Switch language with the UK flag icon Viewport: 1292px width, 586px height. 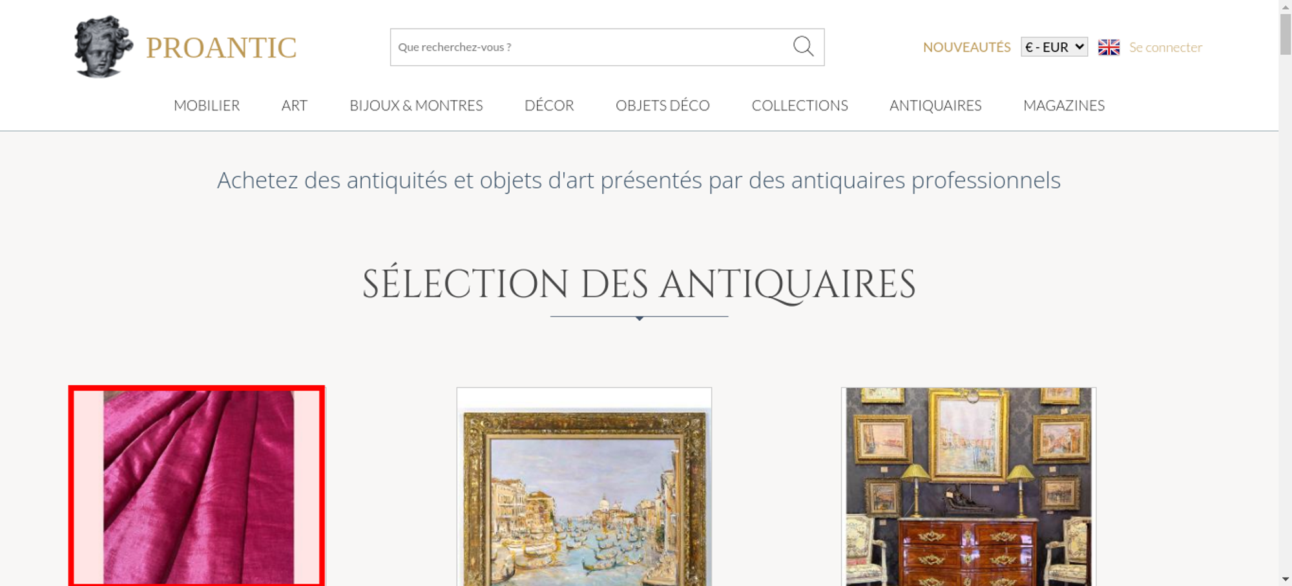tap(1109, 47)
